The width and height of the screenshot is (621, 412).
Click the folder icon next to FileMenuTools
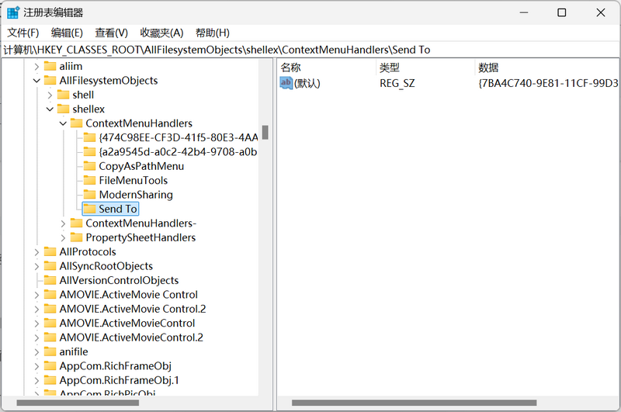tap(89, 180)
